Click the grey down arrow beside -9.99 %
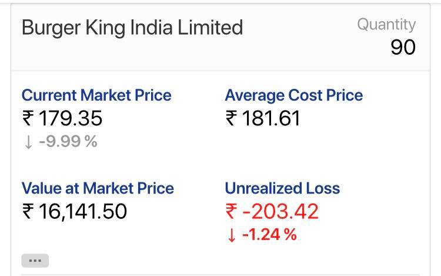 pyautogui.click(x=28, y=142)
